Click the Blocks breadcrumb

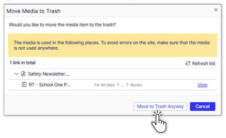point(136,85)
